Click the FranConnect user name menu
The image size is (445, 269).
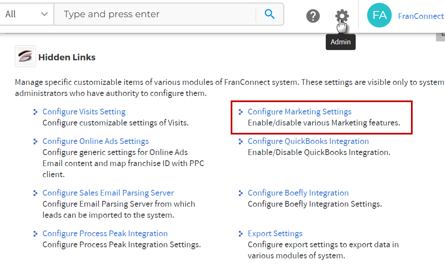pos(421,16)
